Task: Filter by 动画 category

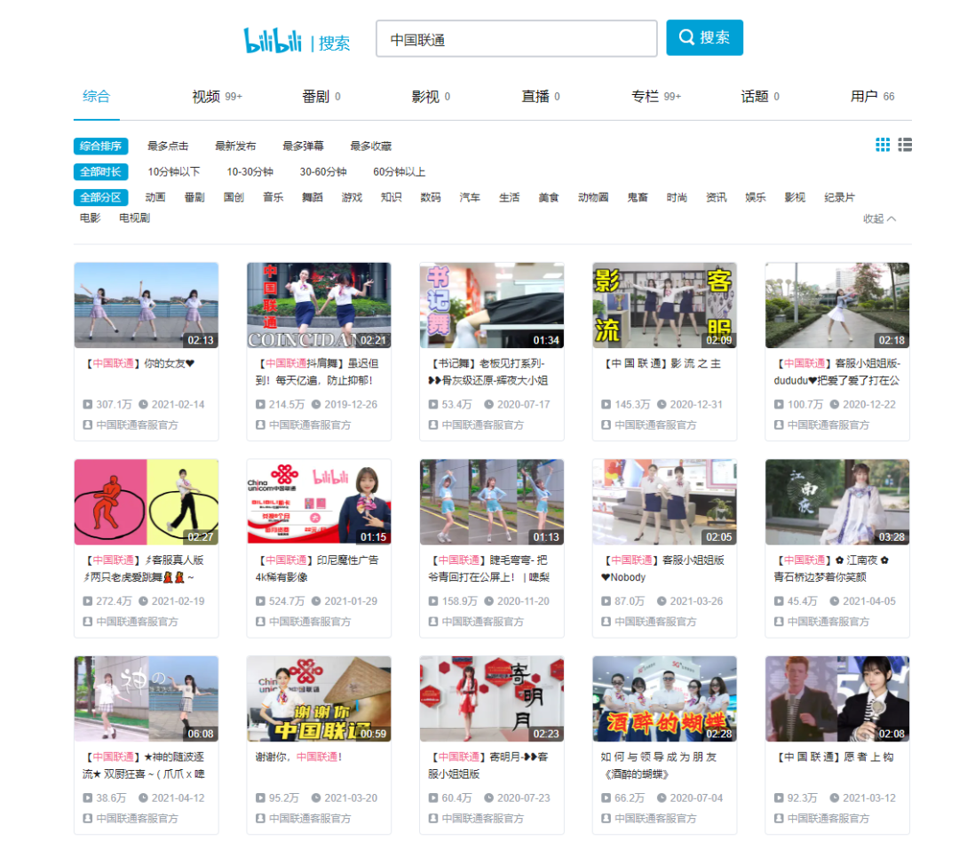Action: point(155,197)
